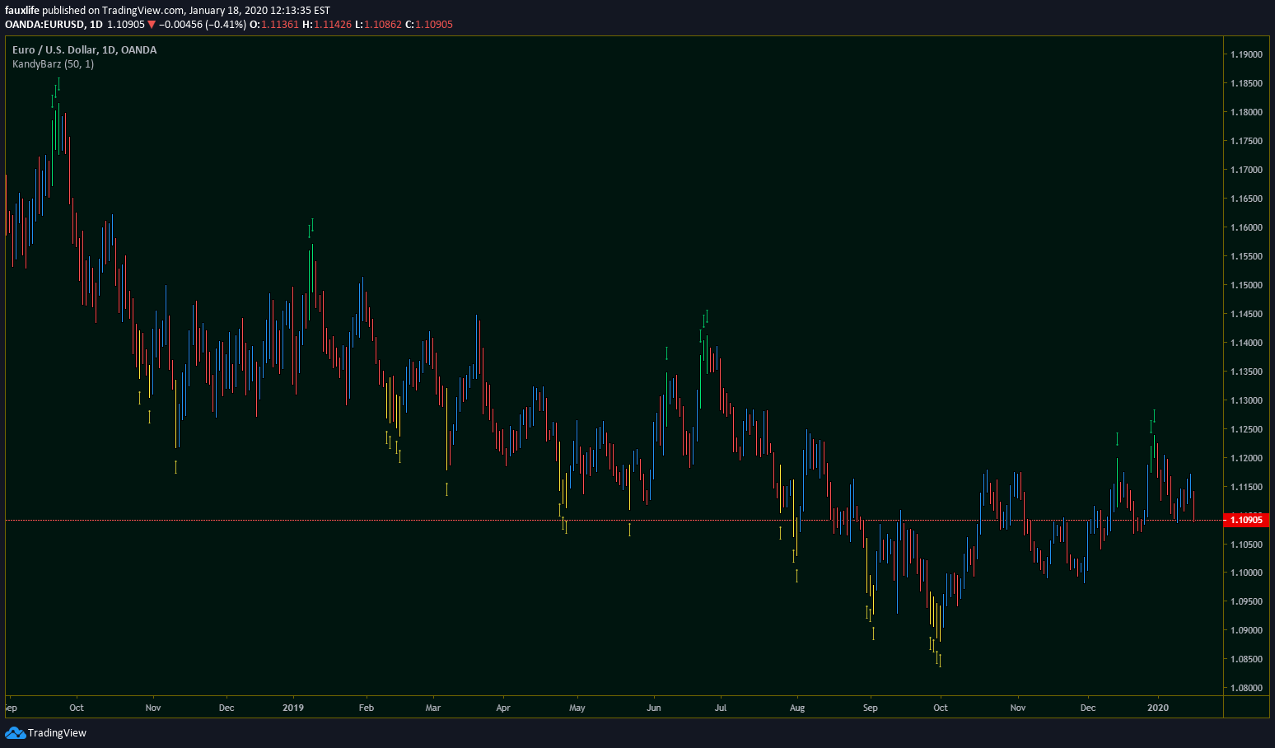Click the close value C:1.10905
The width and height of the screenshot is (1275, 748).
point(429,25)
